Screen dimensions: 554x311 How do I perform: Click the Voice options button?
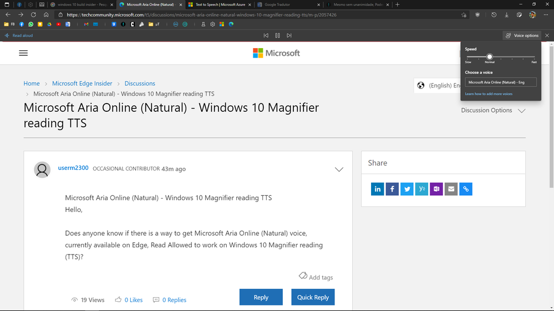coord(522,35)
